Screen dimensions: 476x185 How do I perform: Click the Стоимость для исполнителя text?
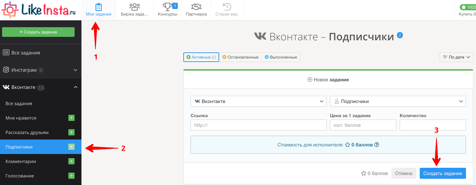[x=311, y=145]
